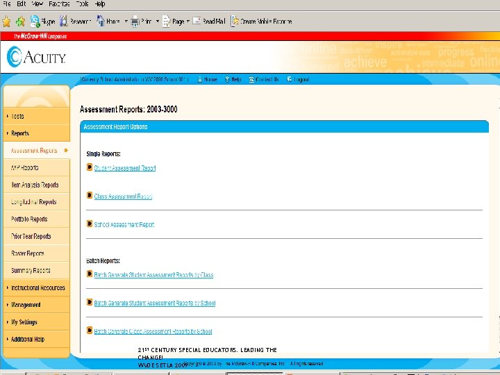
Task: Expand the Reports sidebar section
Action: (37, 133)
